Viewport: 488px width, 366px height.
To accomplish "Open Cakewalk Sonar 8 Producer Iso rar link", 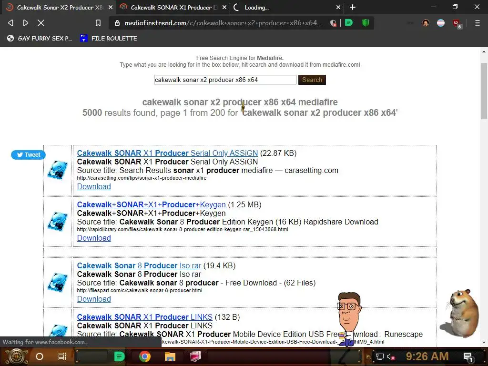I will (x=139, y=265).
